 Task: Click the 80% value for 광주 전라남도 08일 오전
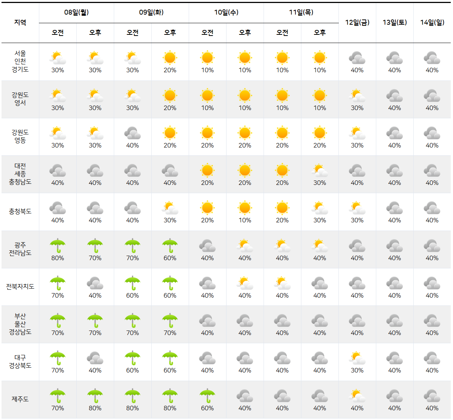[x=58, y=258]
